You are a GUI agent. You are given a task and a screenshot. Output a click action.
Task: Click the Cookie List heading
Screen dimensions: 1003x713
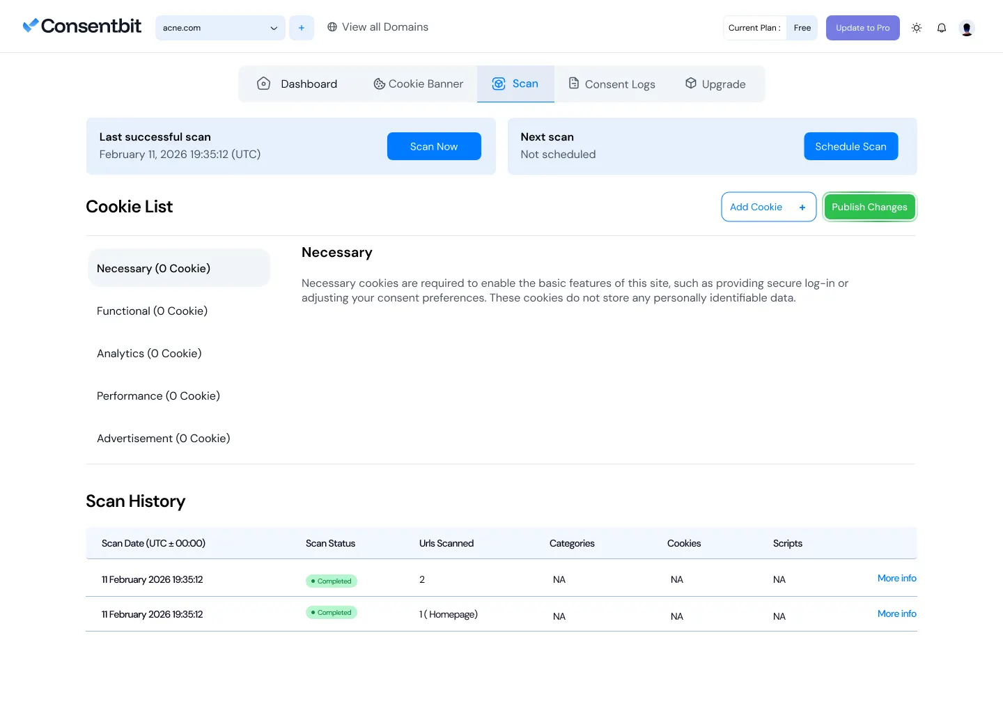tap(130, 207)
